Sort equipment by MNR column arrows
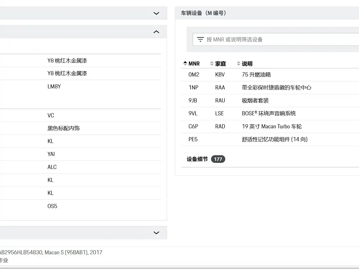The height and width of the screenshot is (269, 359). tap(185, 63)
